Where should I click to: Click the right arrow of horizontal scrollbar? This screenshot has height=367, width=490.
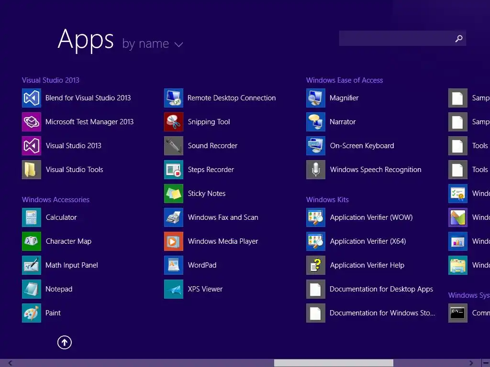(471, 363)
